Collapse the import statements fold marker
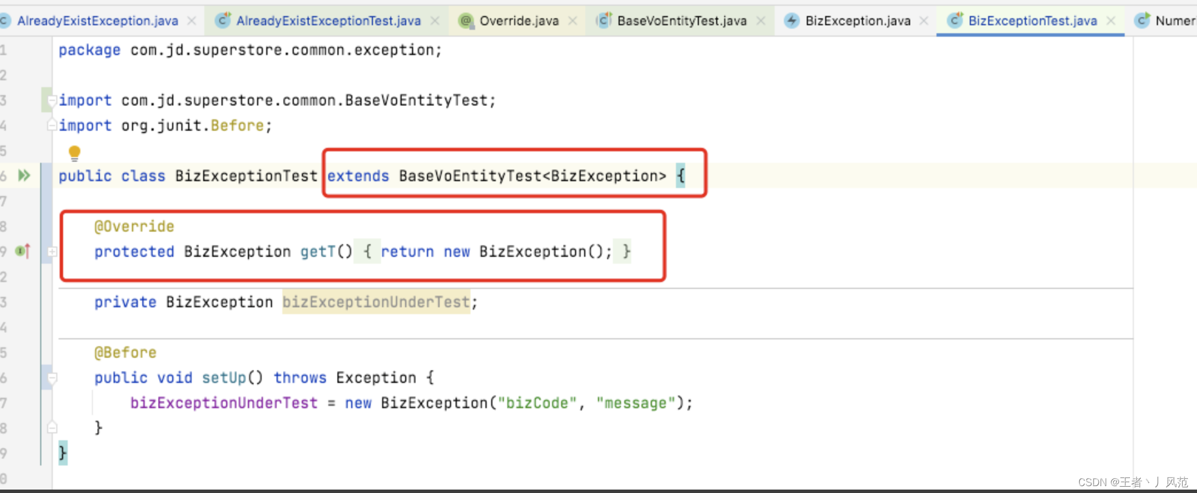 52,101
